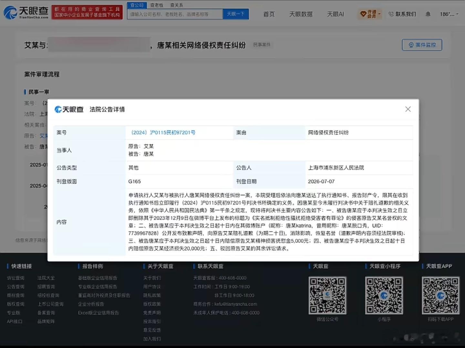The width and height of the screenshot is (465, 348).
Task: Select the 查关系 search tab
Action: (177, 5)
